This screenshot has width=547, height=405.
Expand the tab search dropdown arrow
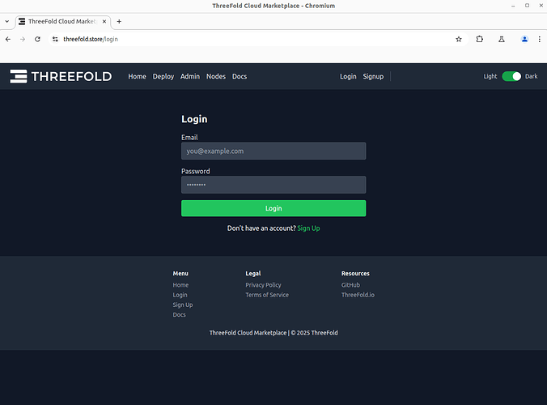pos(7,21)
